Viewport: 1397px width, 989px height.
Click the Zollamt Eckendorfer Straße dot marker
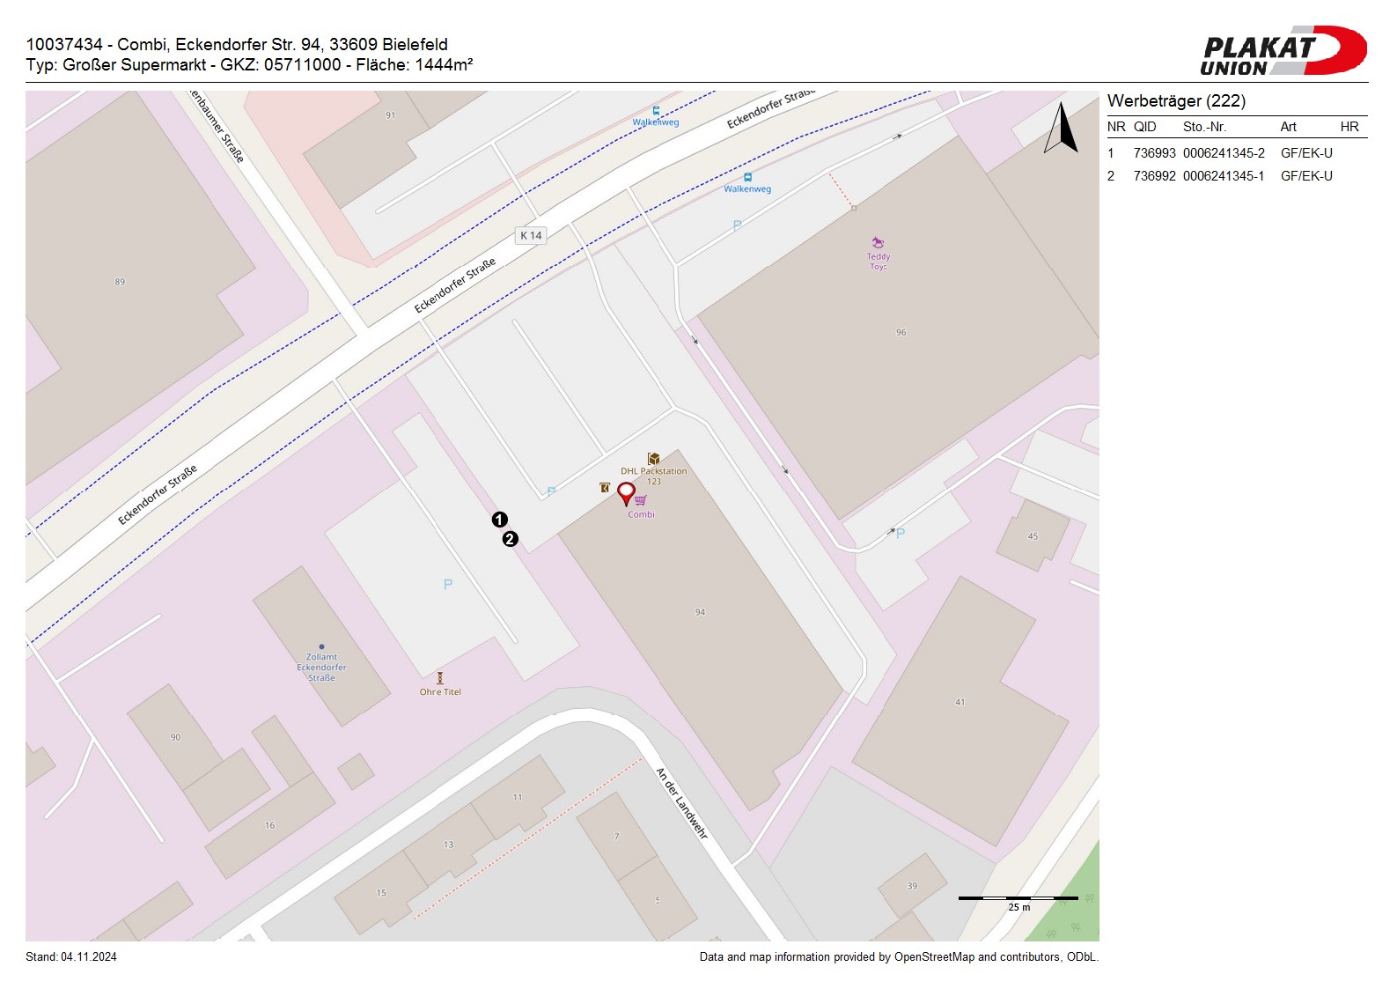[321, 646]
